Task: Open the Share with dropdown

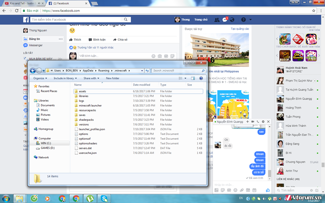Action: (x=91, y=78)
